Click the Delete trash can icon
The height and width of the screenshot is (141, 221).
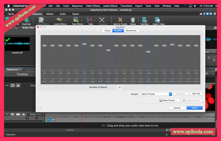click(133, 20)
